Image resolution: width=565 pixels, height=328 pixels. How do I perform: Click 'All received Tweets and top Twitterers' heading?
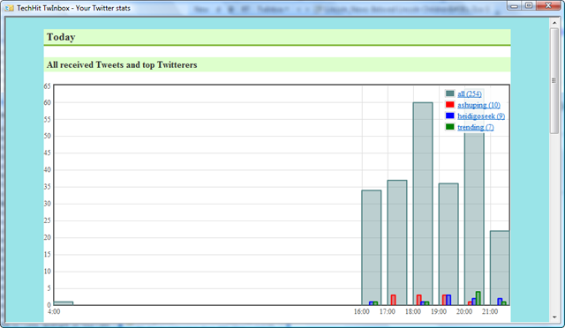122,65
